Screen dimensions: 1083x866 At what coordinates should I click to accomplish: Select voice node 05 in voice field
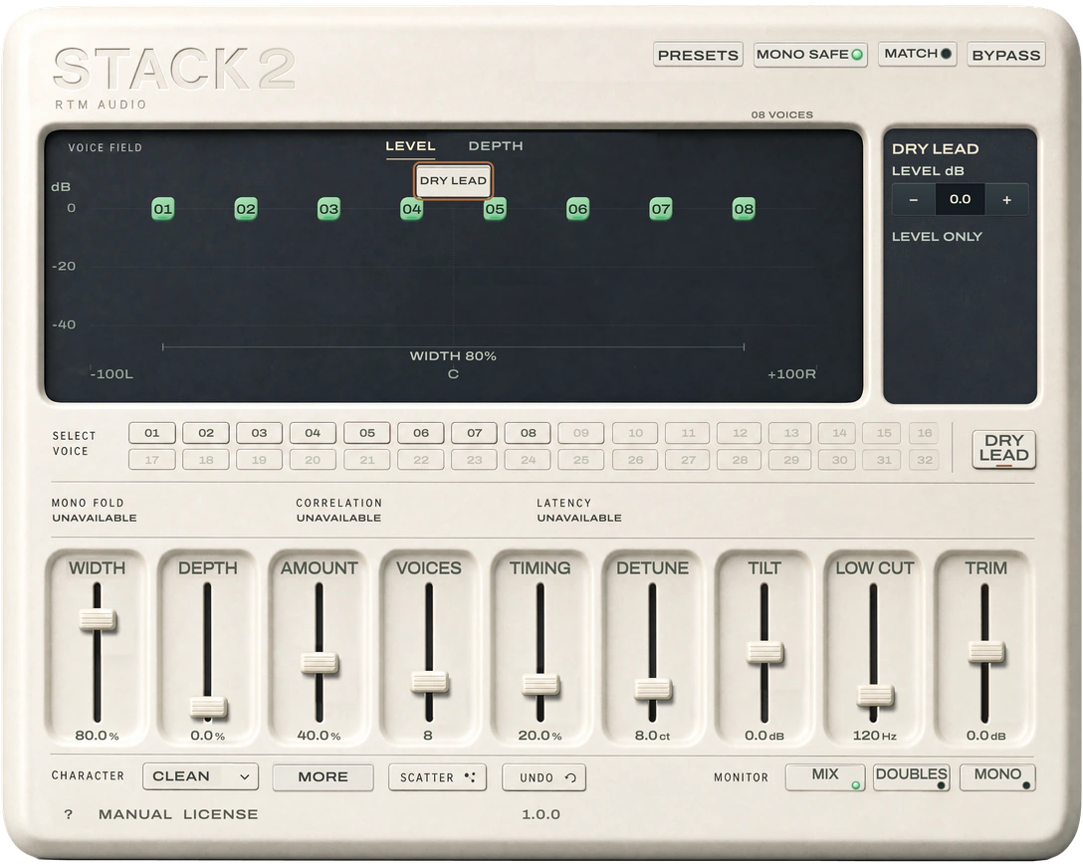coord(495,209)
